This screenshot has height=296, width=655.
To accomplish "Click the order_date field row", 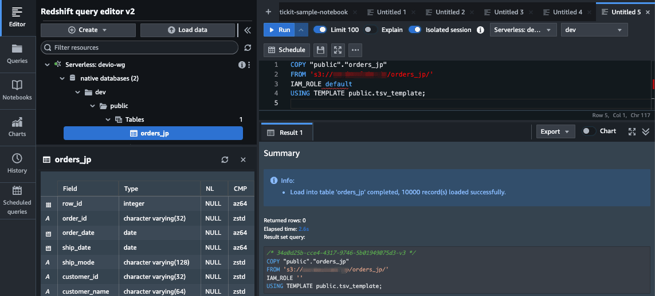I will click(x=147, y=233).
